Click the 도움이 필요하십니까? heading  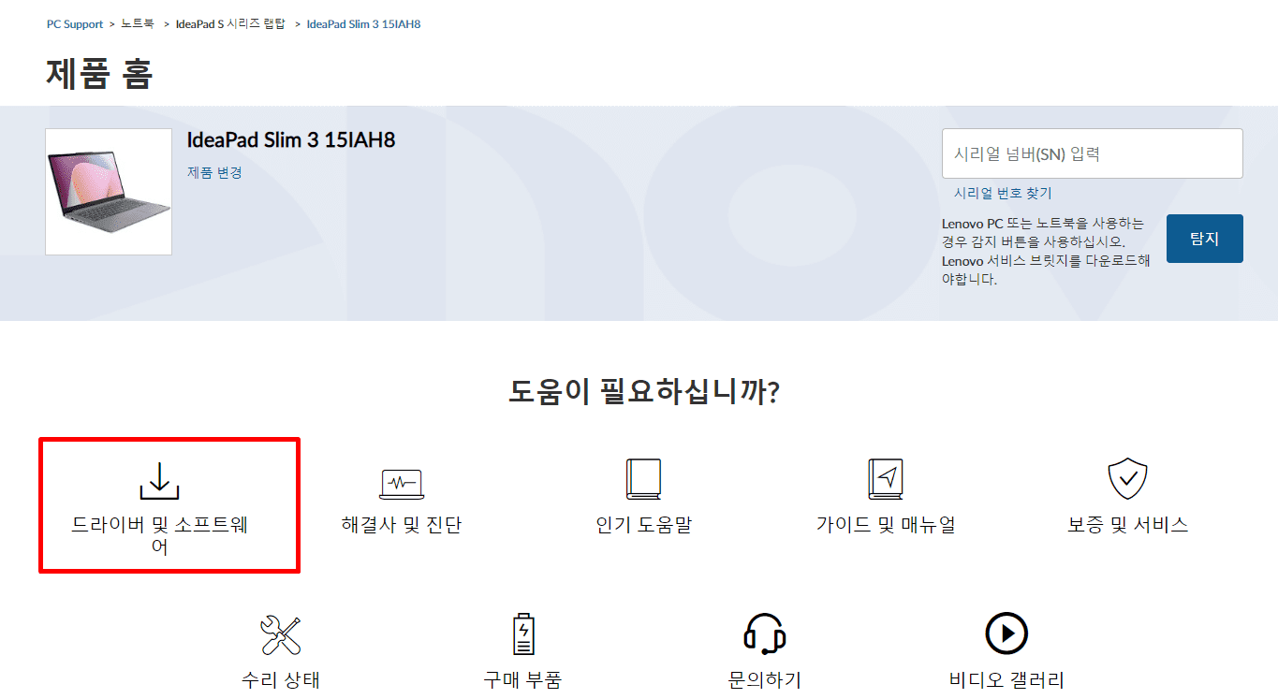(644, 391)
